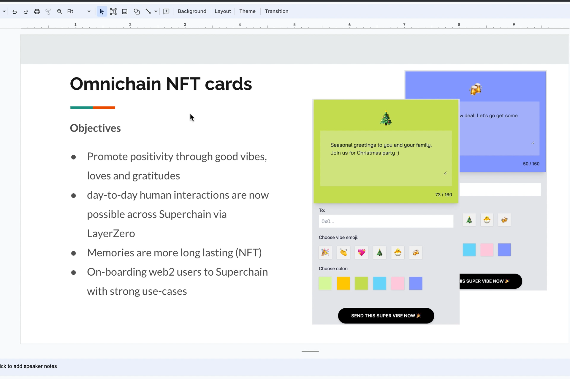Choose the orange-yellow color swatch
Image resolution: width=570 pixels, height=379 pixels.
click(343, 283)
